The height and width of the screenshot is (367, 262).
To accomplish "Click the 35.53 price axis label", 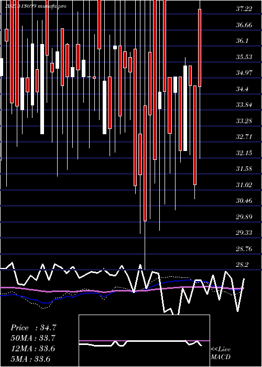I will [244, 57].
